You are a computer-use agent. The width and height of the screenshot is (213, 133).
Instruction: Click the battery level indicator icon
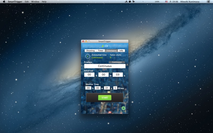coord(106,46)
